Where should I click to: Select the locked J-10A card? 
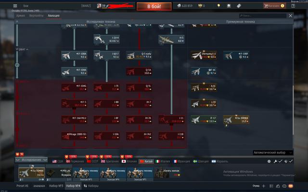[x=107, y=136]
